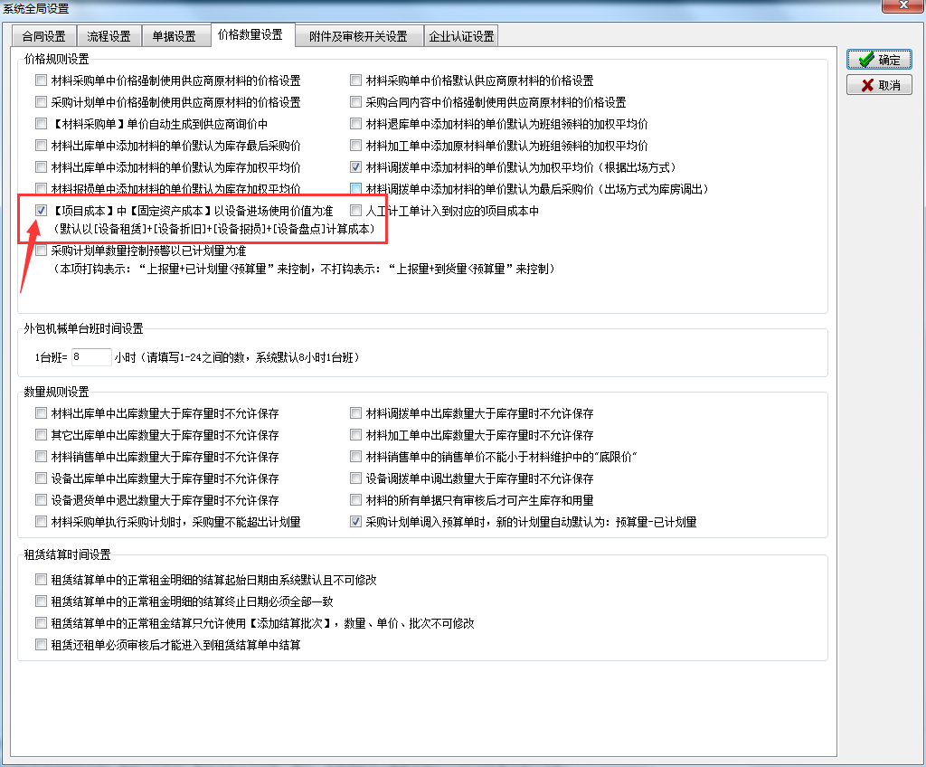Click the 取消 cancel button
926x767 pixels.
pyautogui.click(x=879, y=85)
